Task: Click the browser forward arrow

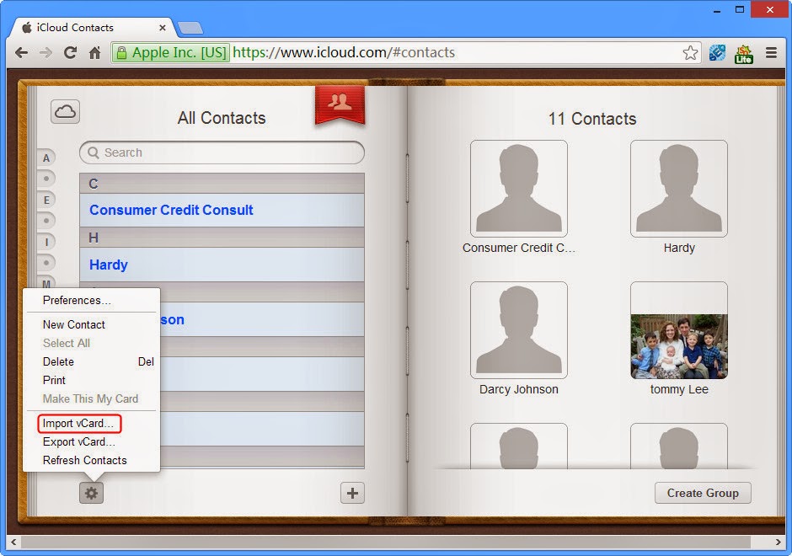Action: coord(45,52)
